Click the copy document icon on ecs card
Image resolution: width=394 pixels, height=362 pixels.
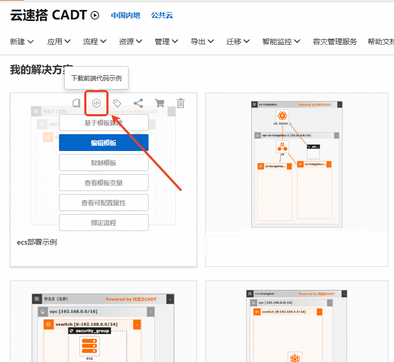point(76,103)
